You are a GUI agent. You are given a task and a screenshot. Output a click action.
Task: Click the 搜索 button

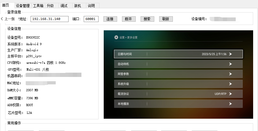pyautogui.click(x=147, y=19)
